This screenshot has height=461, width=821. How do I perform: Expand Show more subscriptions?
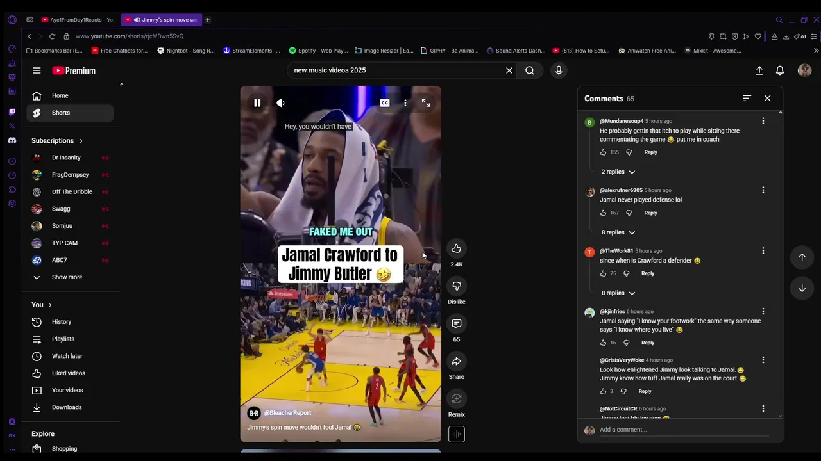coord(70,277)
